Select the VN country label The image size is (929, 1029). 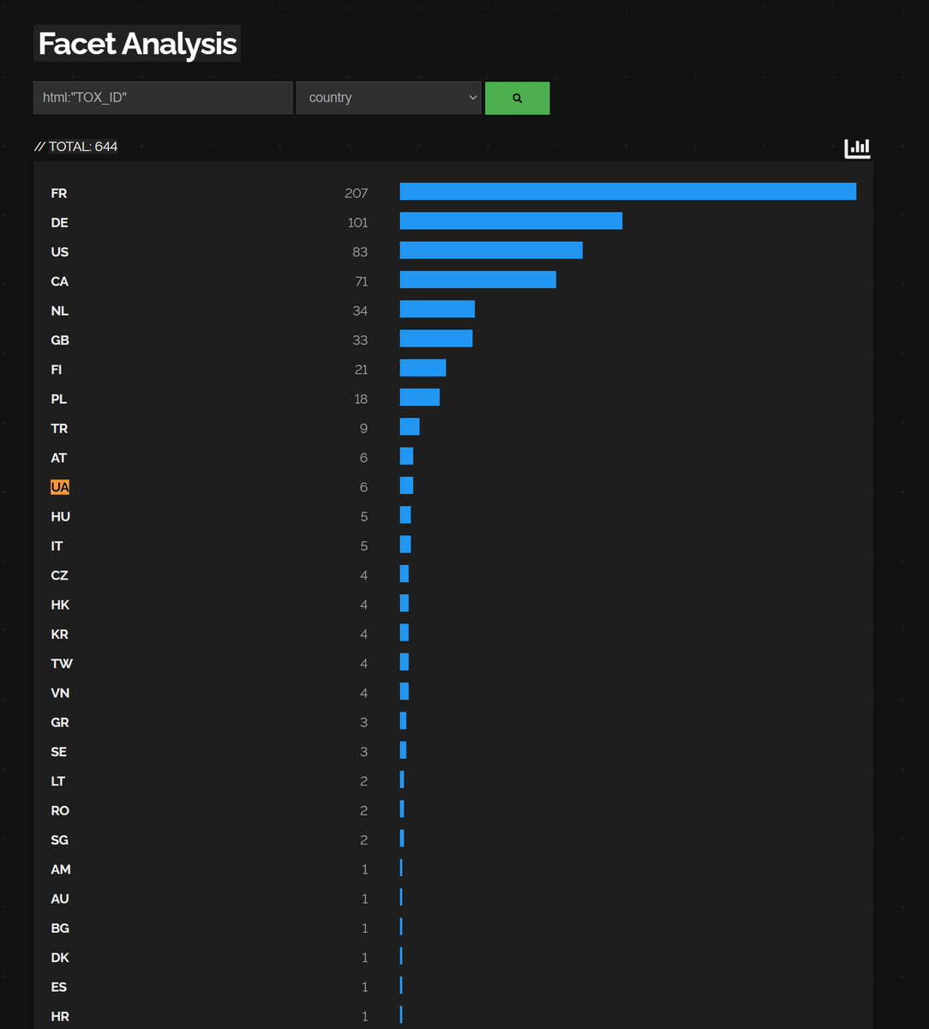(60, 693)
